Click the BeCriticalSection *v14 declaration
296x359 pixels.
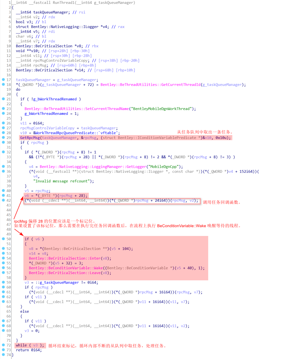pos(75,70)
